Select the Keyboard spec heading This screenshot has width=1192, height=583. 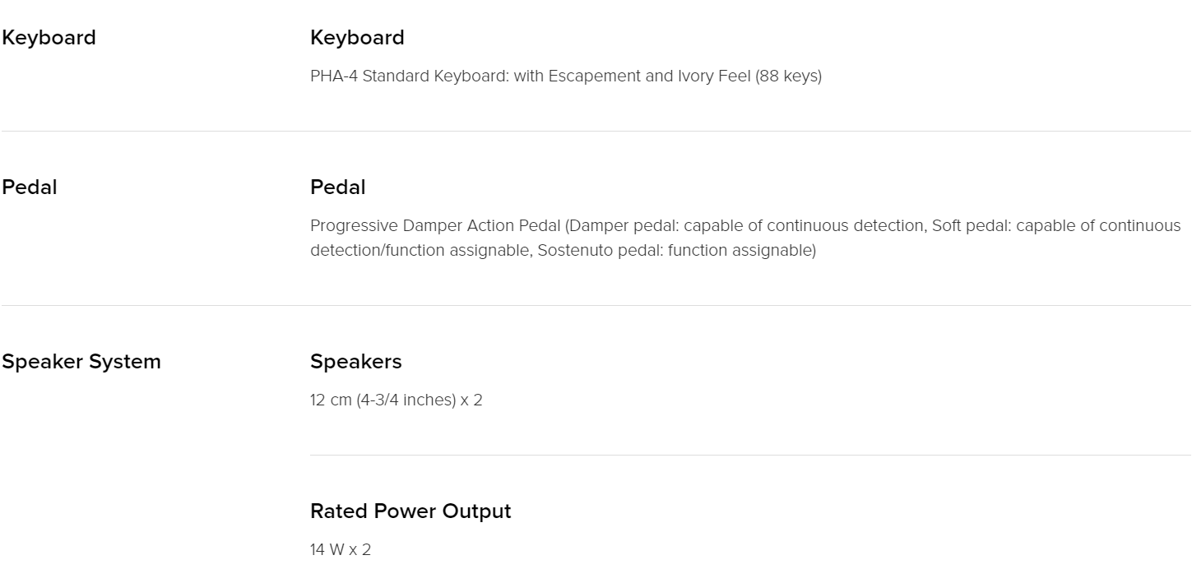[357, 38]
